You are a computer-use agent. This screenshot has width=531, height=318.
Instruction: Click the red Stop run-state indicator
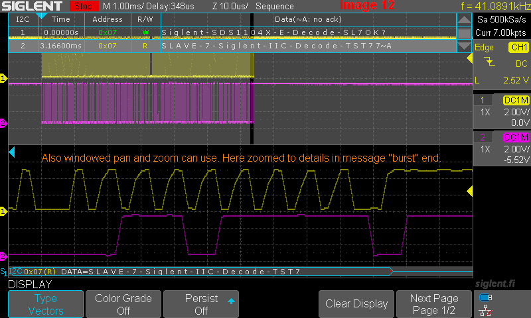[84, 6]
